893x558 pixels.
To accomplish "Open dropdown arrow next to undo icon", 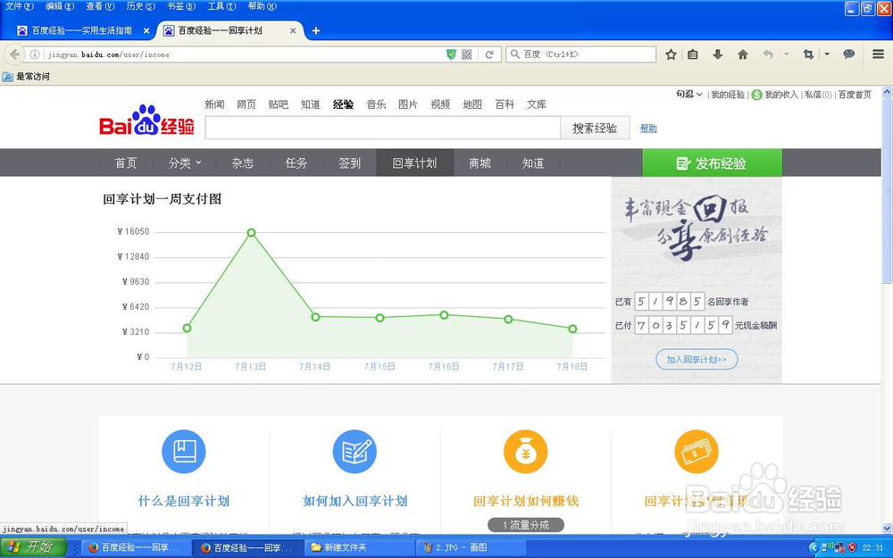I will pyautogui.click(x=787, y=54).
